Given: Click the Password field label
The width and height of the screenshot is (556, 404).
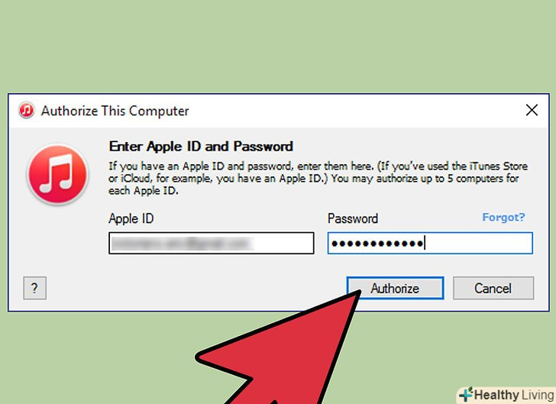Looking at the screenshot, I should pyautogui.click(x=353, y=218).
